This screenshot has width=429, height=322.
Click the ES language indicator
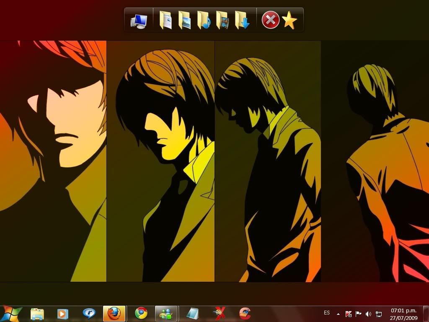coord(327,313)
